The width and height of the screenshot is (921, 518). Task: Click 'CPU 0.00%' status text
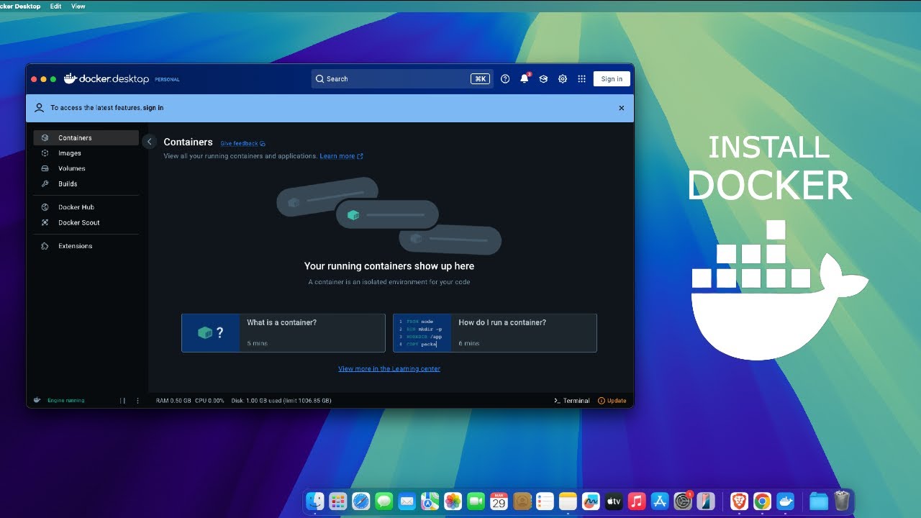coord(208,401)
